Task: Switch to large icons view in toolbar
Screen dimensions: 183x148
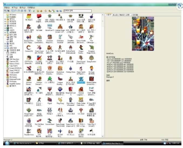Action: pos(12,11)
